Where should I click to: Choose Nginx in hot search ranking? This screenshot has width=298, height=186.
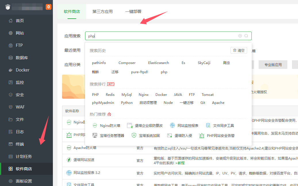143,94
